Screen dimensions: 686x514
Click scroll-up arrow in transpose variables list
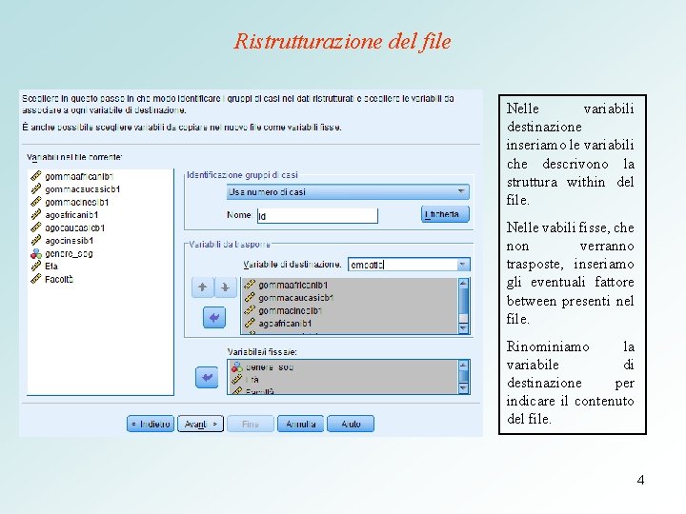tap(463, 284)
